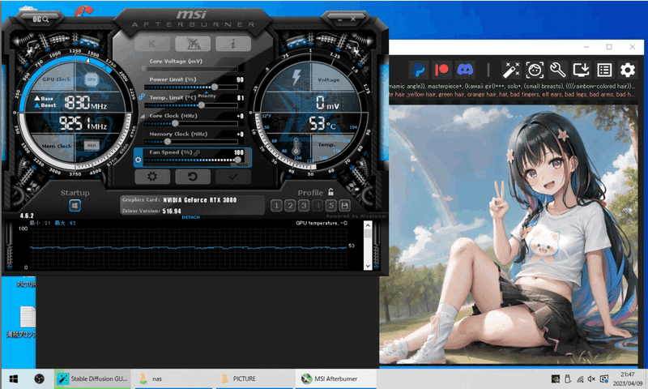Click the download to monitor icon
The image size is (648, 389).
pos(581,70)
